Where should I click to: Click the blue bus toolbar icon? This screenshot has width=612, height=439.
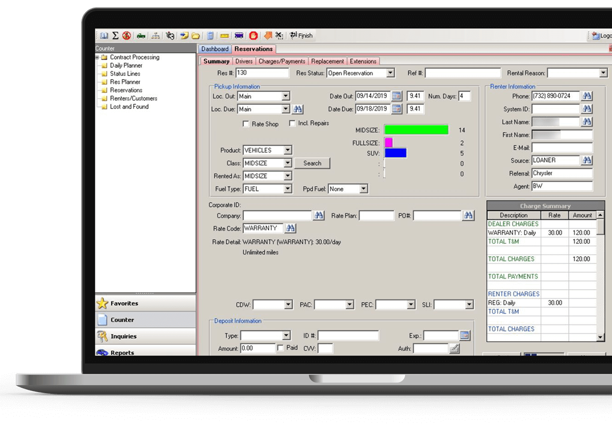tap(239, 35)
